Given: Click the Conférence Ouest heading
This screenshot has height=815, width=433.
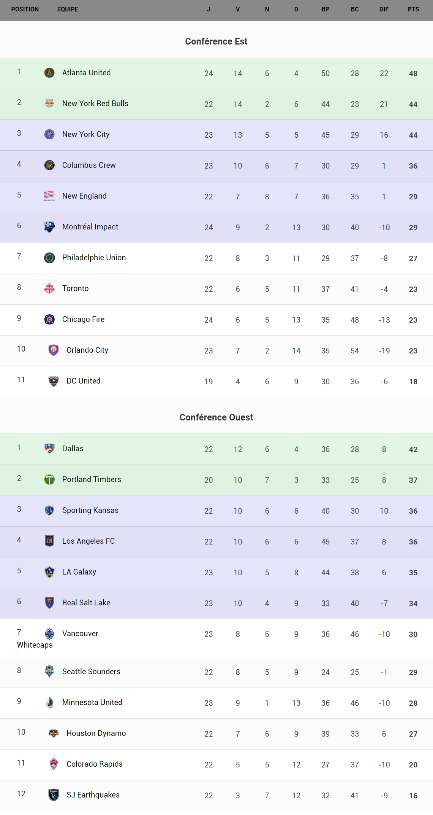Looking at the screenshot, I should tap(216, 417).
